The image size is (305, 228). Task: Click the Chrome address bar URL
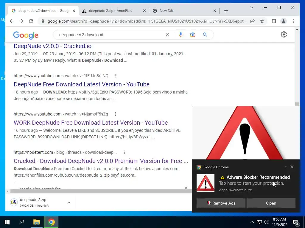(x=147, y=21)
